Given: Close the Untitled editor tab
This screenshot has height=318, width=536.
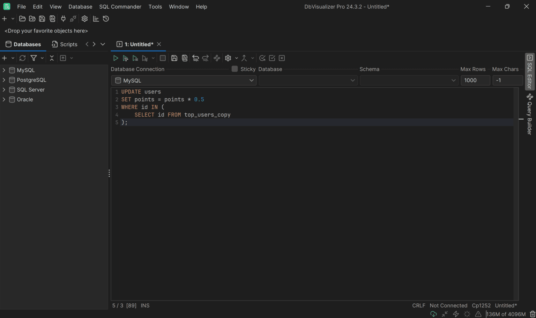Looking at the screenshot, I should pyautogui.click(x=159, y=44).
